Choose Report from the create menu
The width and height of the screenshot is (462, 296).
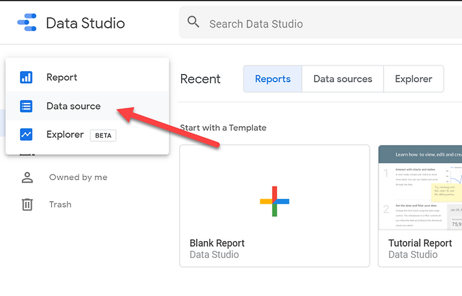62,77
